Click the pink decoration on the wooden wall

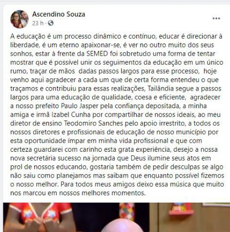point(182,209)
